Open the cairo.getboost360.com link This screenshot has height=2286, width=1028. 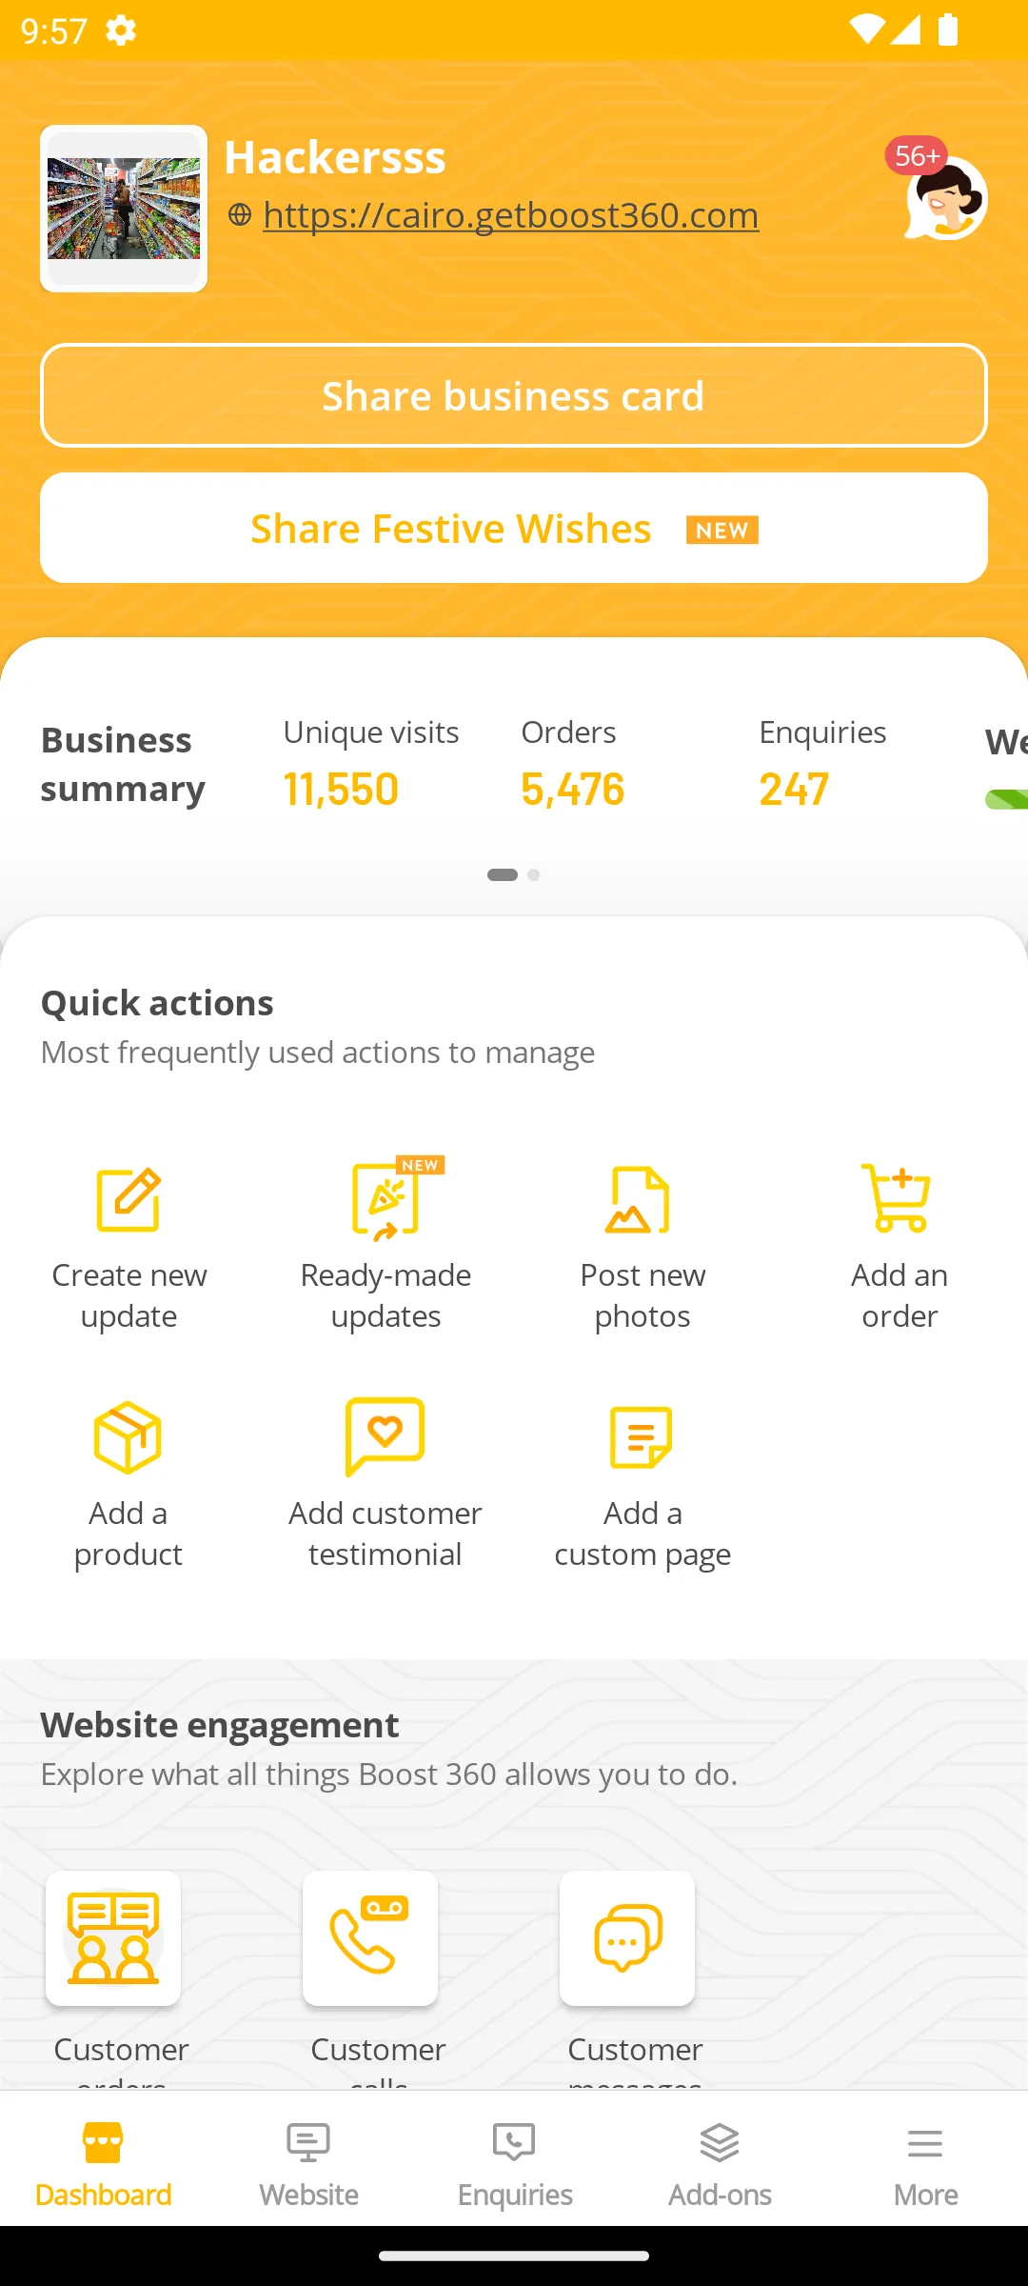510,215
